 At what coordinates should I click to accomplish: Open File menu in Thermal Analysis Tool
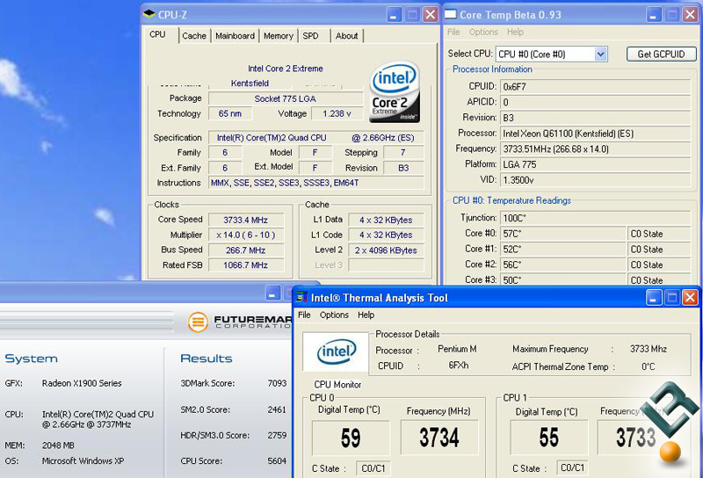coord(304,315)
